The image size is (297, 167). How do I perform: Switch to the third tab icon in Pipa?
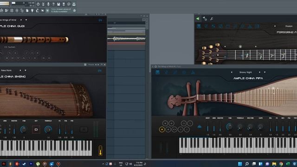click(175, 72)
